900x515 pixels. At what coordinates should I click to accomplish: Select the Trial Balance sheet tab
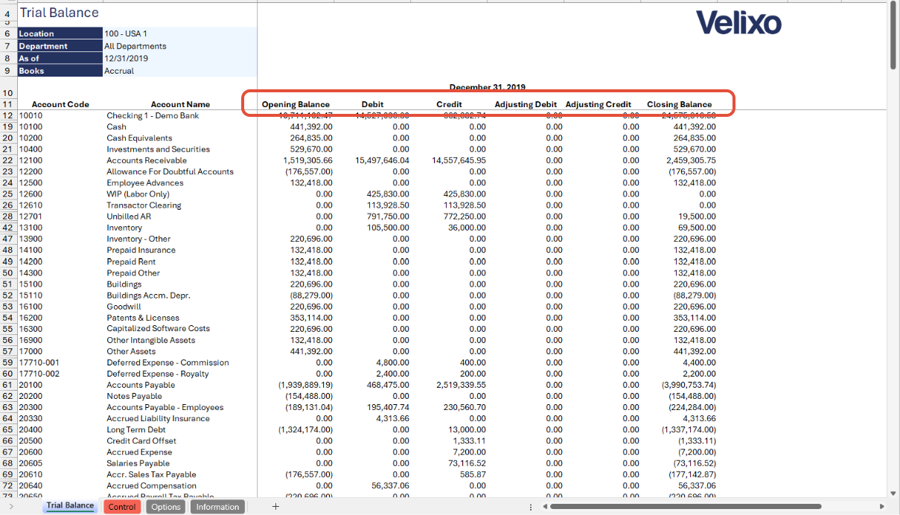coord(70,506)
